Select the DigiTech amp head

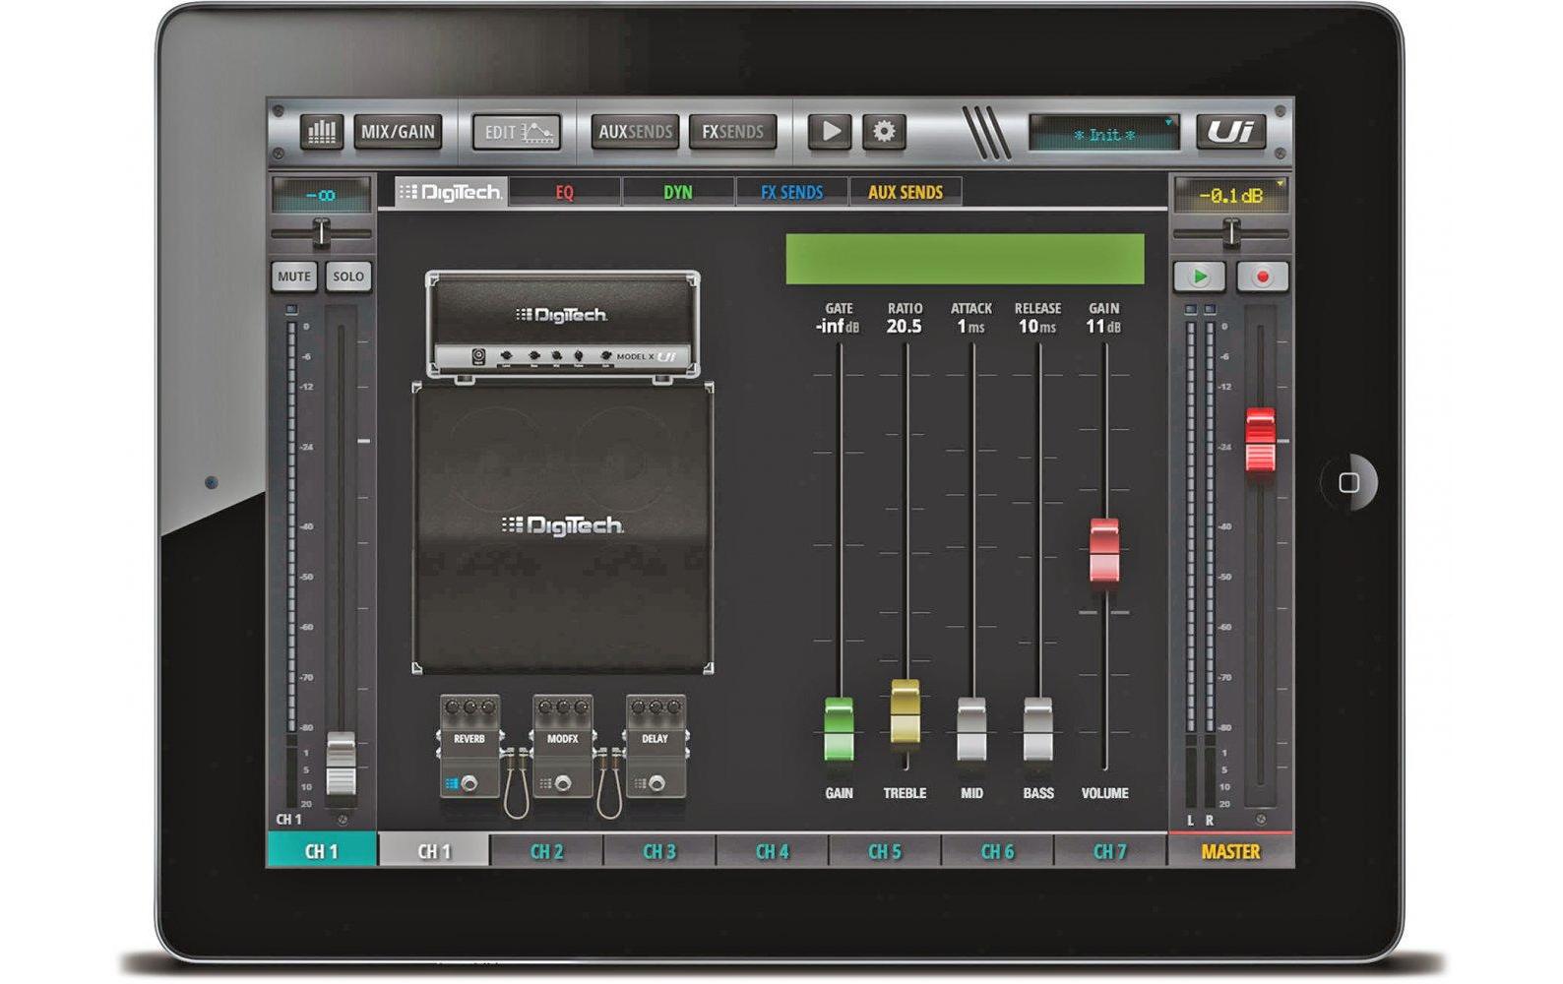click(x=563, y=325)
